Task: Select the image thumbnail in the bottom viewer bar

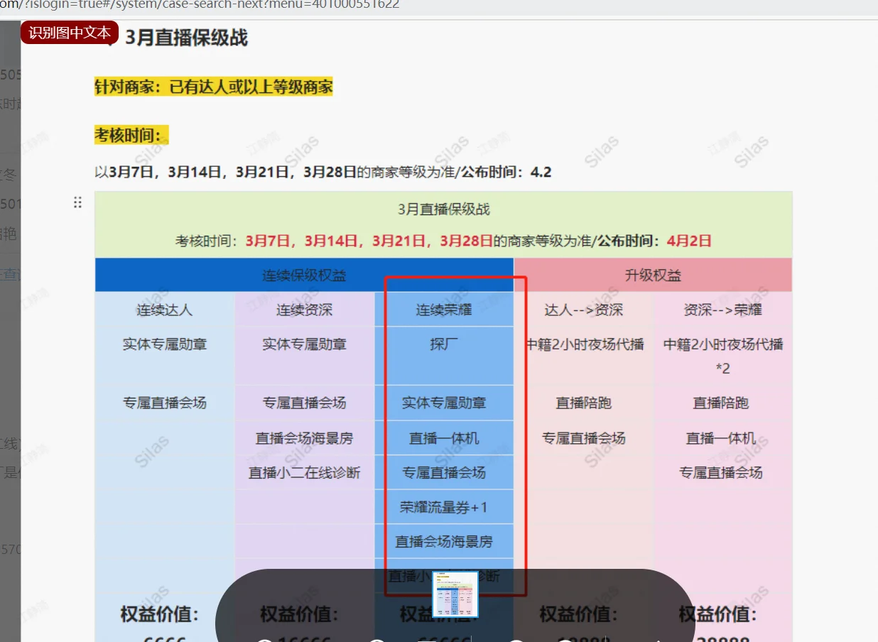Action: [455, 594]
